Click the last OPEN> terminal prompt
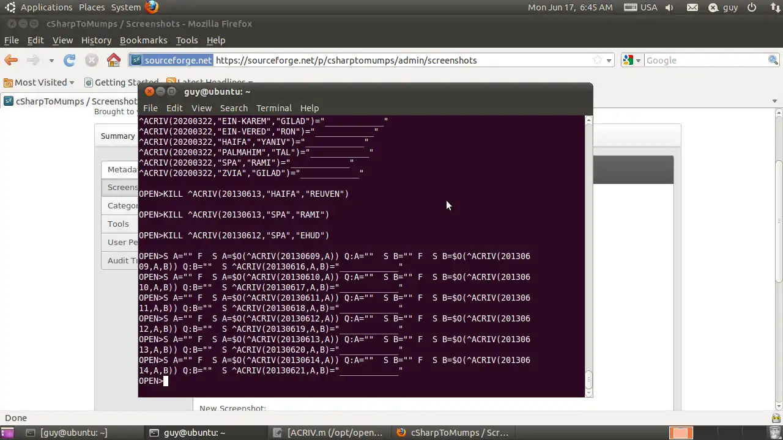This screenshot has width=783, height=440. point(151,381)
